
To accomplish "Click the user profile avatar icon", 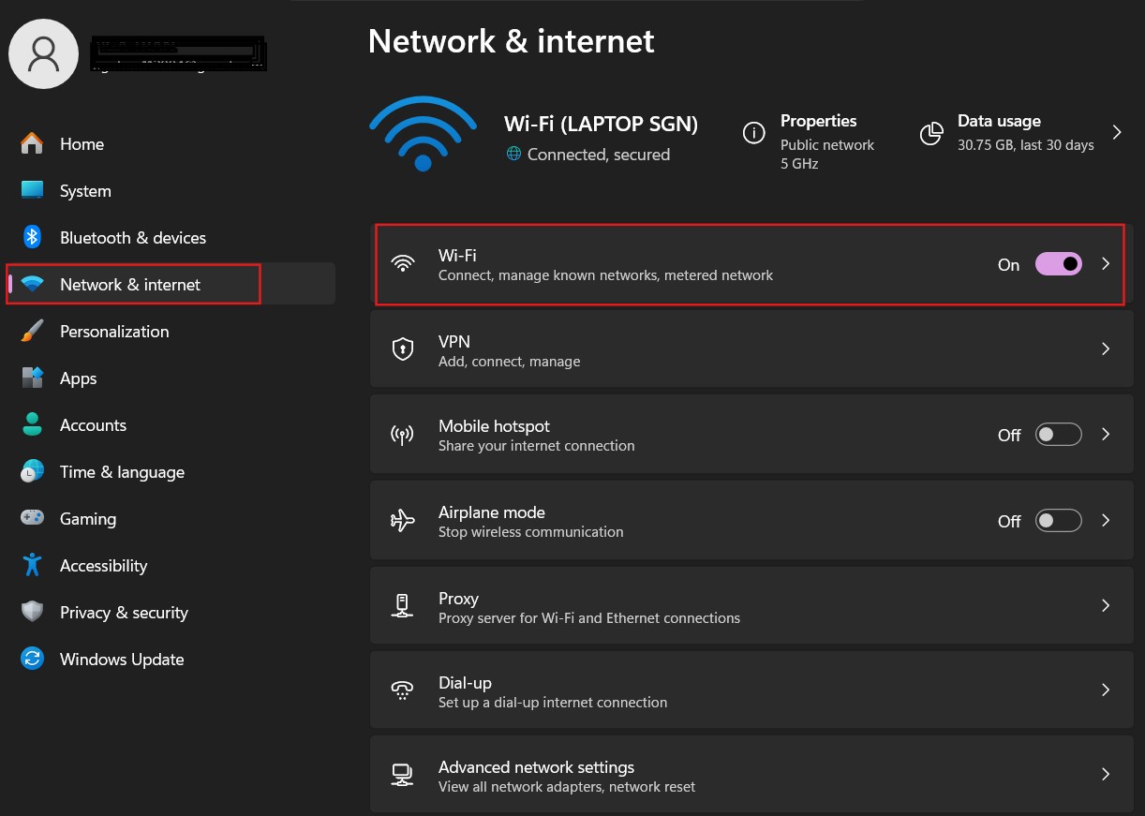I will coord(43,52).
